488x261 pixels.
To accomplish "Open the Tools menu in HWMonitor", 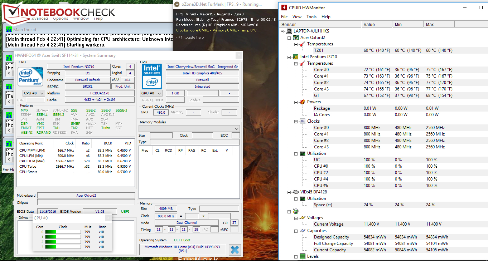I will tap(311, 17).
